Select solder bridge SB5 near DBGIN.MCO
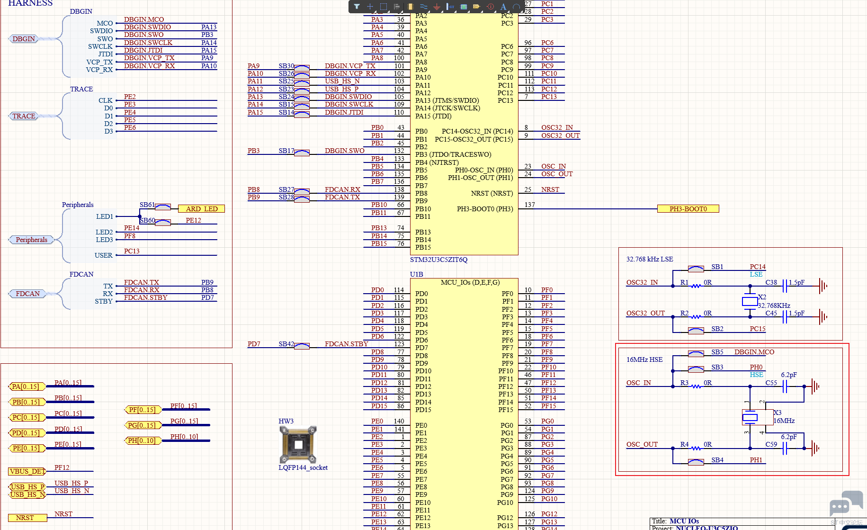Screen dimensions: 867x530 click(696, 354)
